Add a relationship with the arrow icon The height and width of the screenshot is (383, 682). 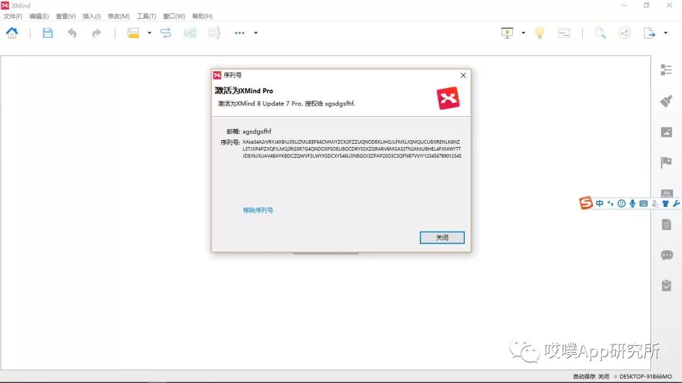[x=165, y=33]
